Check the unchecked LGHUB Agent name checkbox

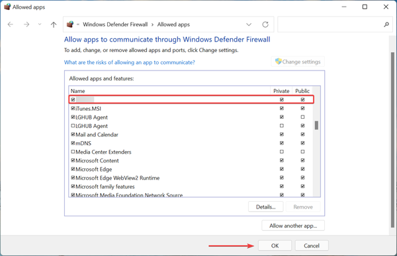tap(73, 125)
